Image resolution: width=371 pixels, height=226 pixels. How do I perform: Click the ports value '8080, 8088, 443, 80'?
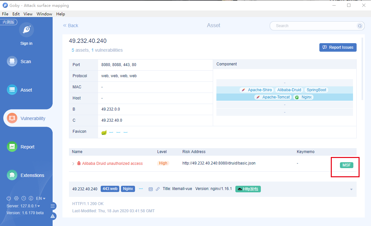point(119,65)
